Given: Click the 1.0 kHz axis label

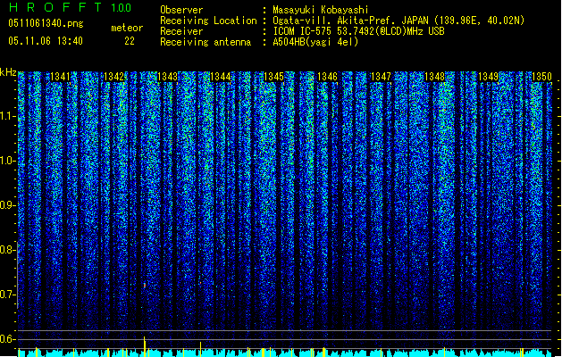Looking at the screenshot, I should [7, 161].
